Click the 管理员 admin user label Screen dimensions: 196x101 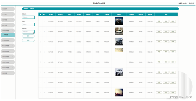(x=183, y=3)
